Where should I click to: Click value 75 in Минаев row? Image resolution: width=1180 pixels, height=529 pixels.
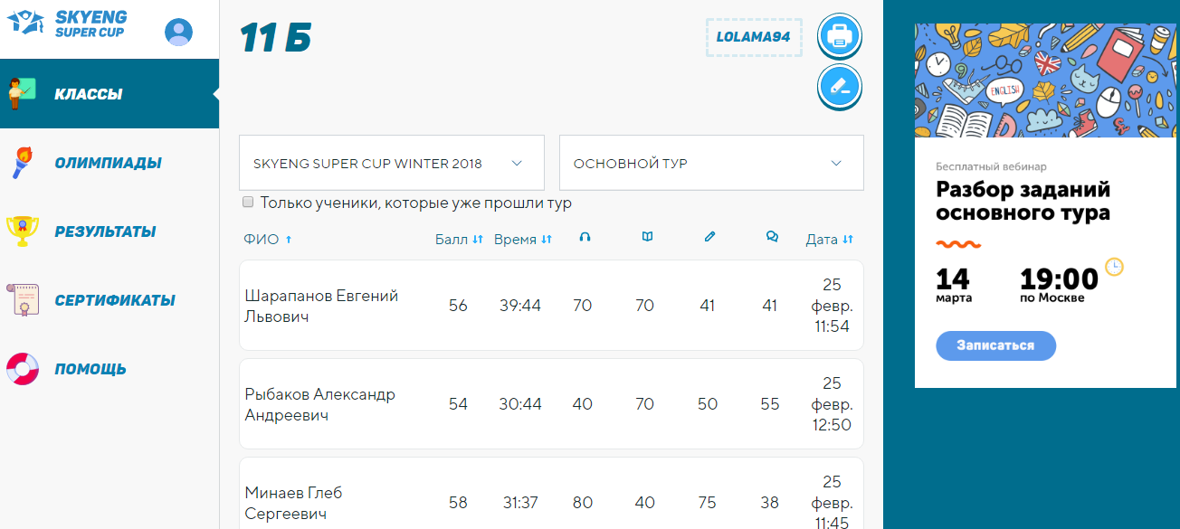(x=708, y=503)
